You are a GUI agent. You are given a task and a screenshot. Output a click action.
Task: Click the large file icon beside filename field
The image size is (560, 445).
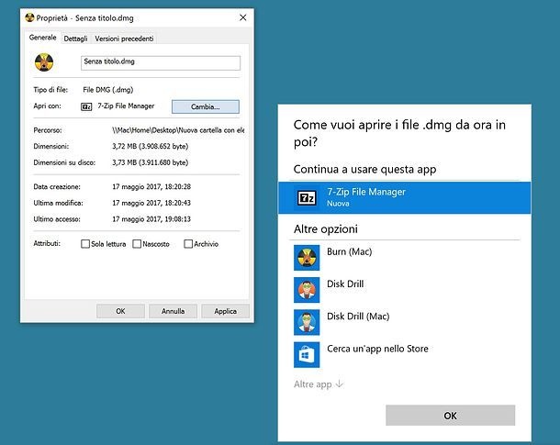tap(43, 63)
